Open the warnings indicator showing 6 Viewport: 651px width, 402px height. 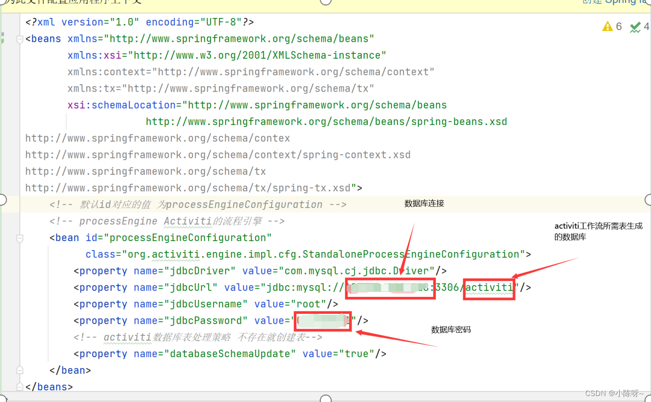click(612, 26)
